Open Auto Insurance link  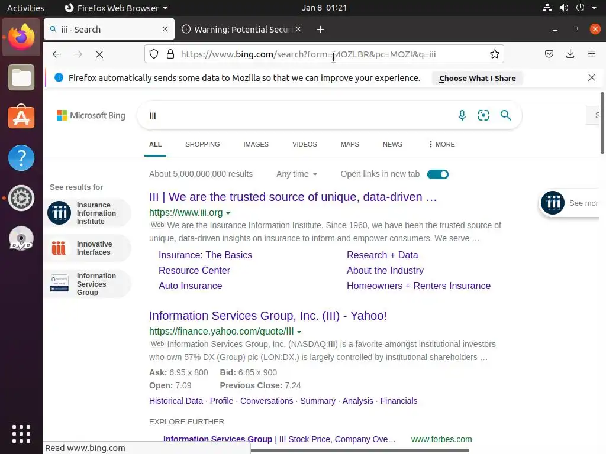click(x=190, y=286)
